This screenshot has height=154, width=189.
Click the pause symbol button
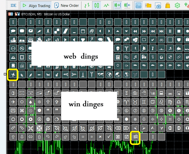click(x=170, y=31)
